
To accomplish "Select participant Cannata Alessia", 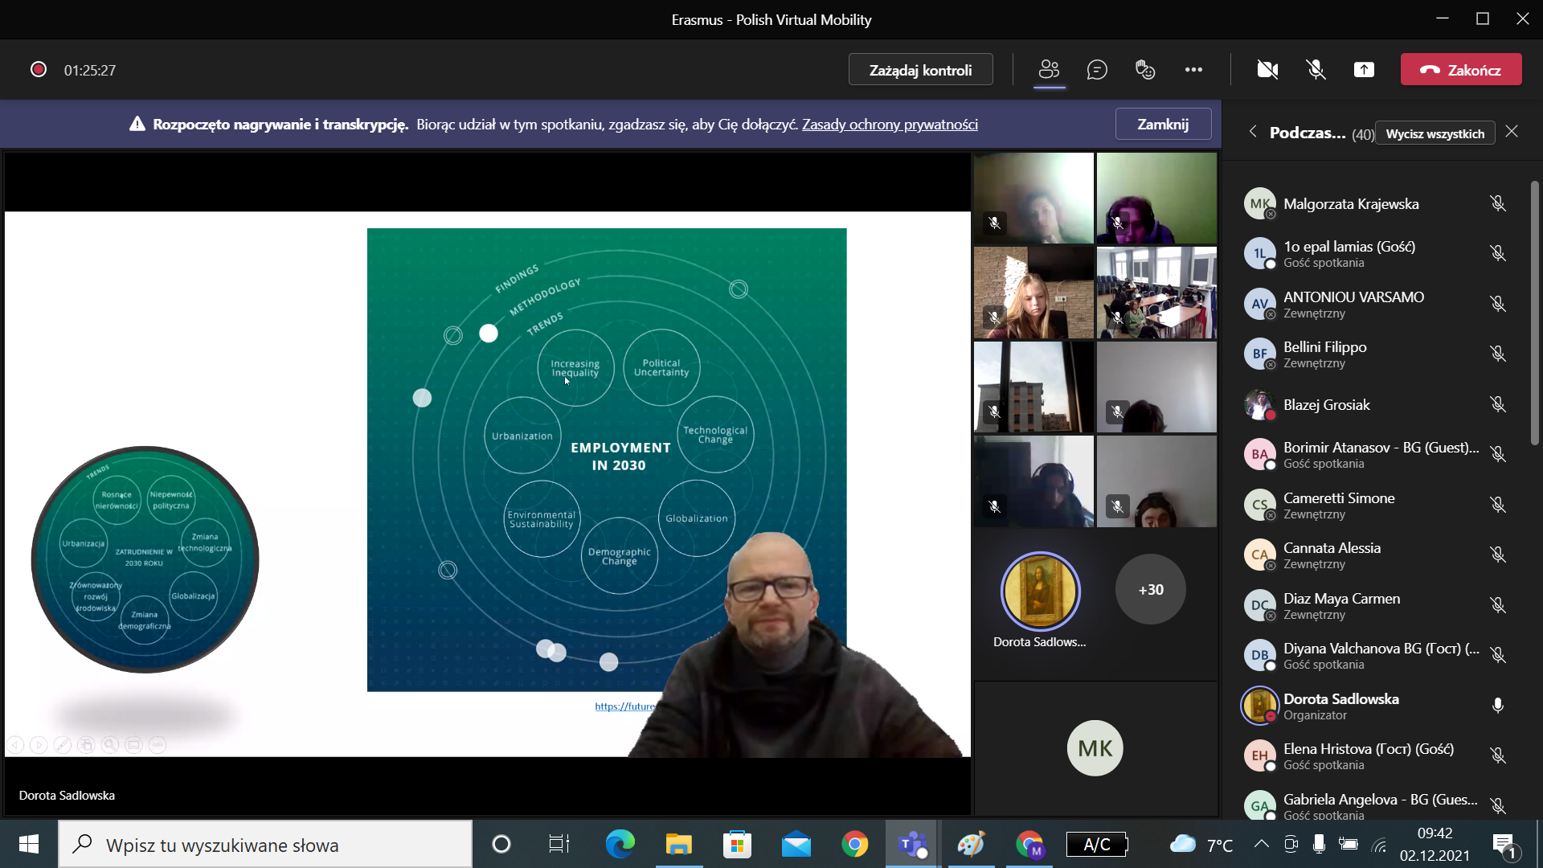I will point(1376,555).
